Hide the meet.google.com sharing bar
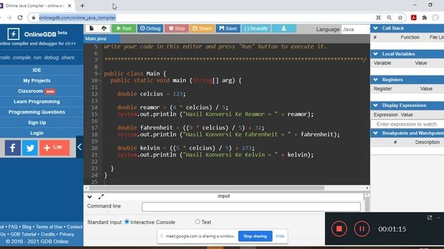This screenshot has height=249, width=444. click(x=280, y=236)
